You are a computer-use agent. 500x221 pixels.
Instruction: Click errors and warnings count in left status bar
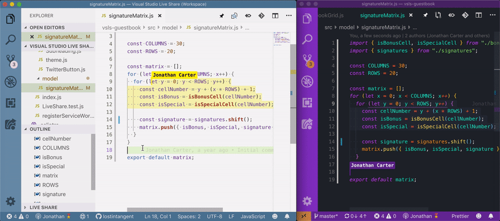[x=18, y=216]
